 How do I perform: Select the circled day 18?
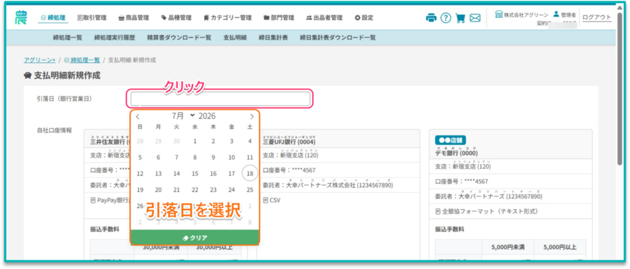(x=250, y=174)
